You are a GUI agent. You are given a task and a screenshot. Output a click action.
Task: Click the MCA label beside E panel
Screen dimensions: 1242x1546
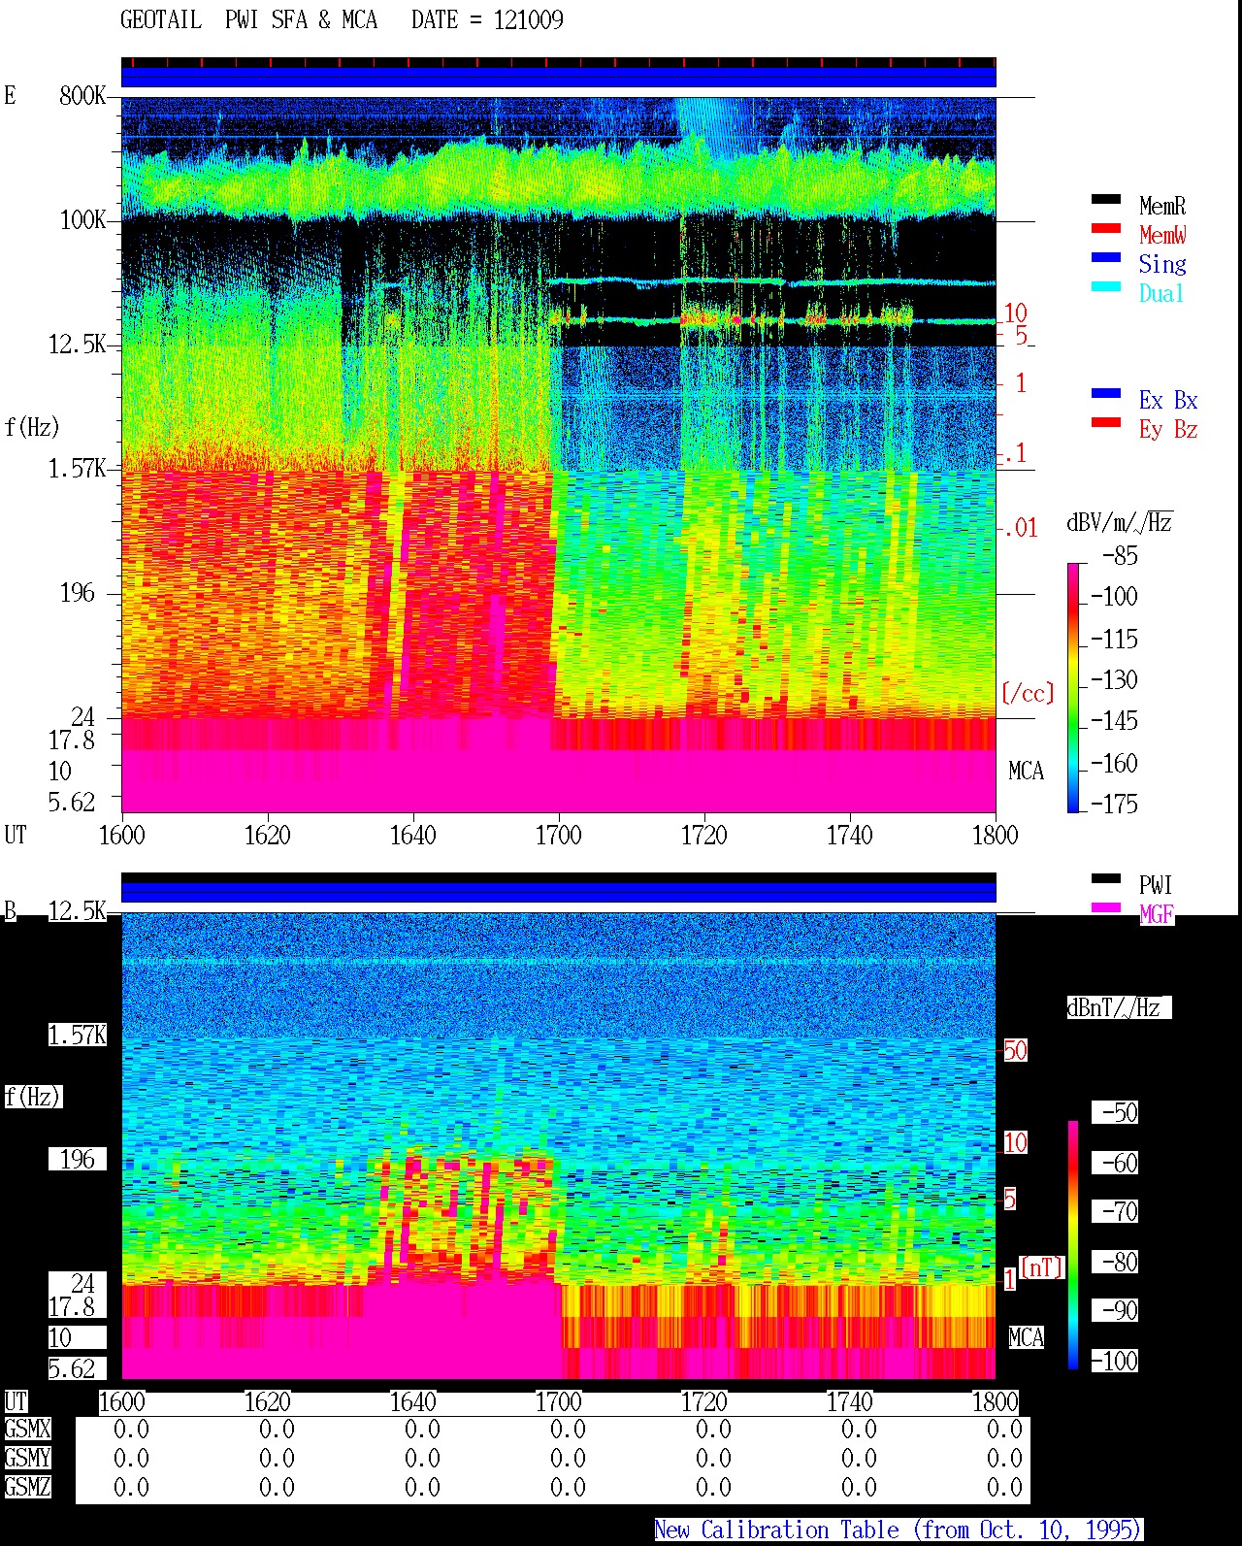click(1026, 772)
